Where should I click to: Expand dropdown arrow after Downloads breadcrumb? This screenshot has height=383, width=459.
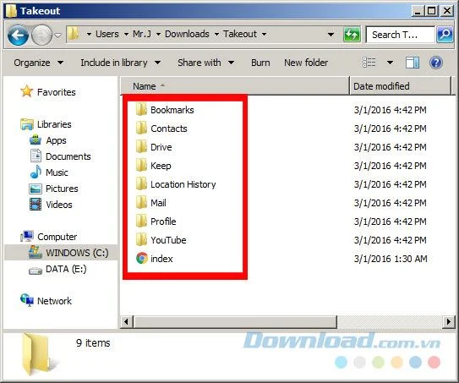216,35
